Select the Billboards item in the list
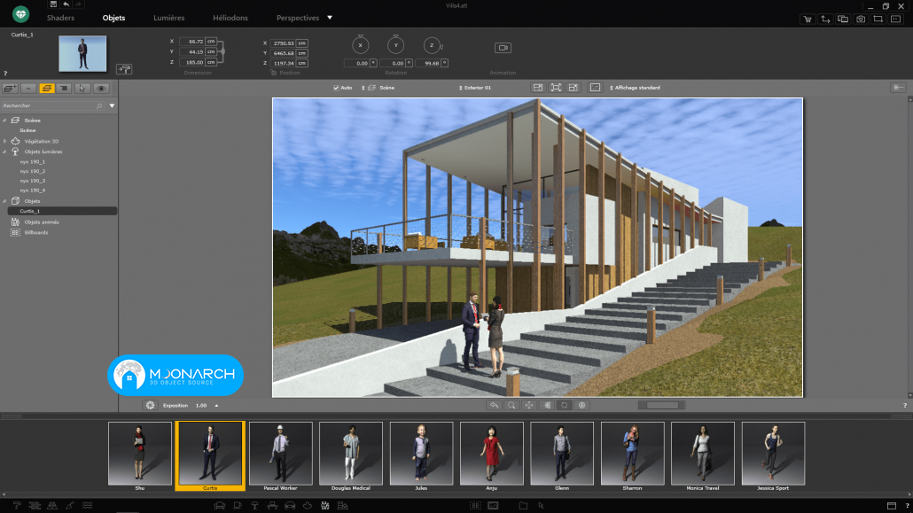Screen dimensions: 913x513 click(36, 233)
